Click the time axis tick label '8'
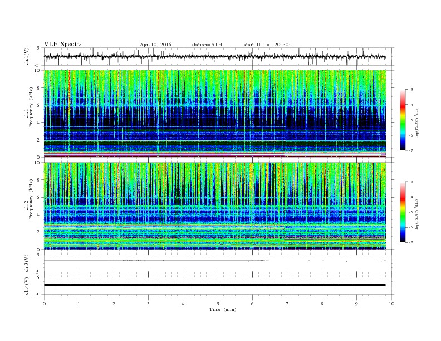This screenshot has height=341, width=441. [x=322, y=304]
